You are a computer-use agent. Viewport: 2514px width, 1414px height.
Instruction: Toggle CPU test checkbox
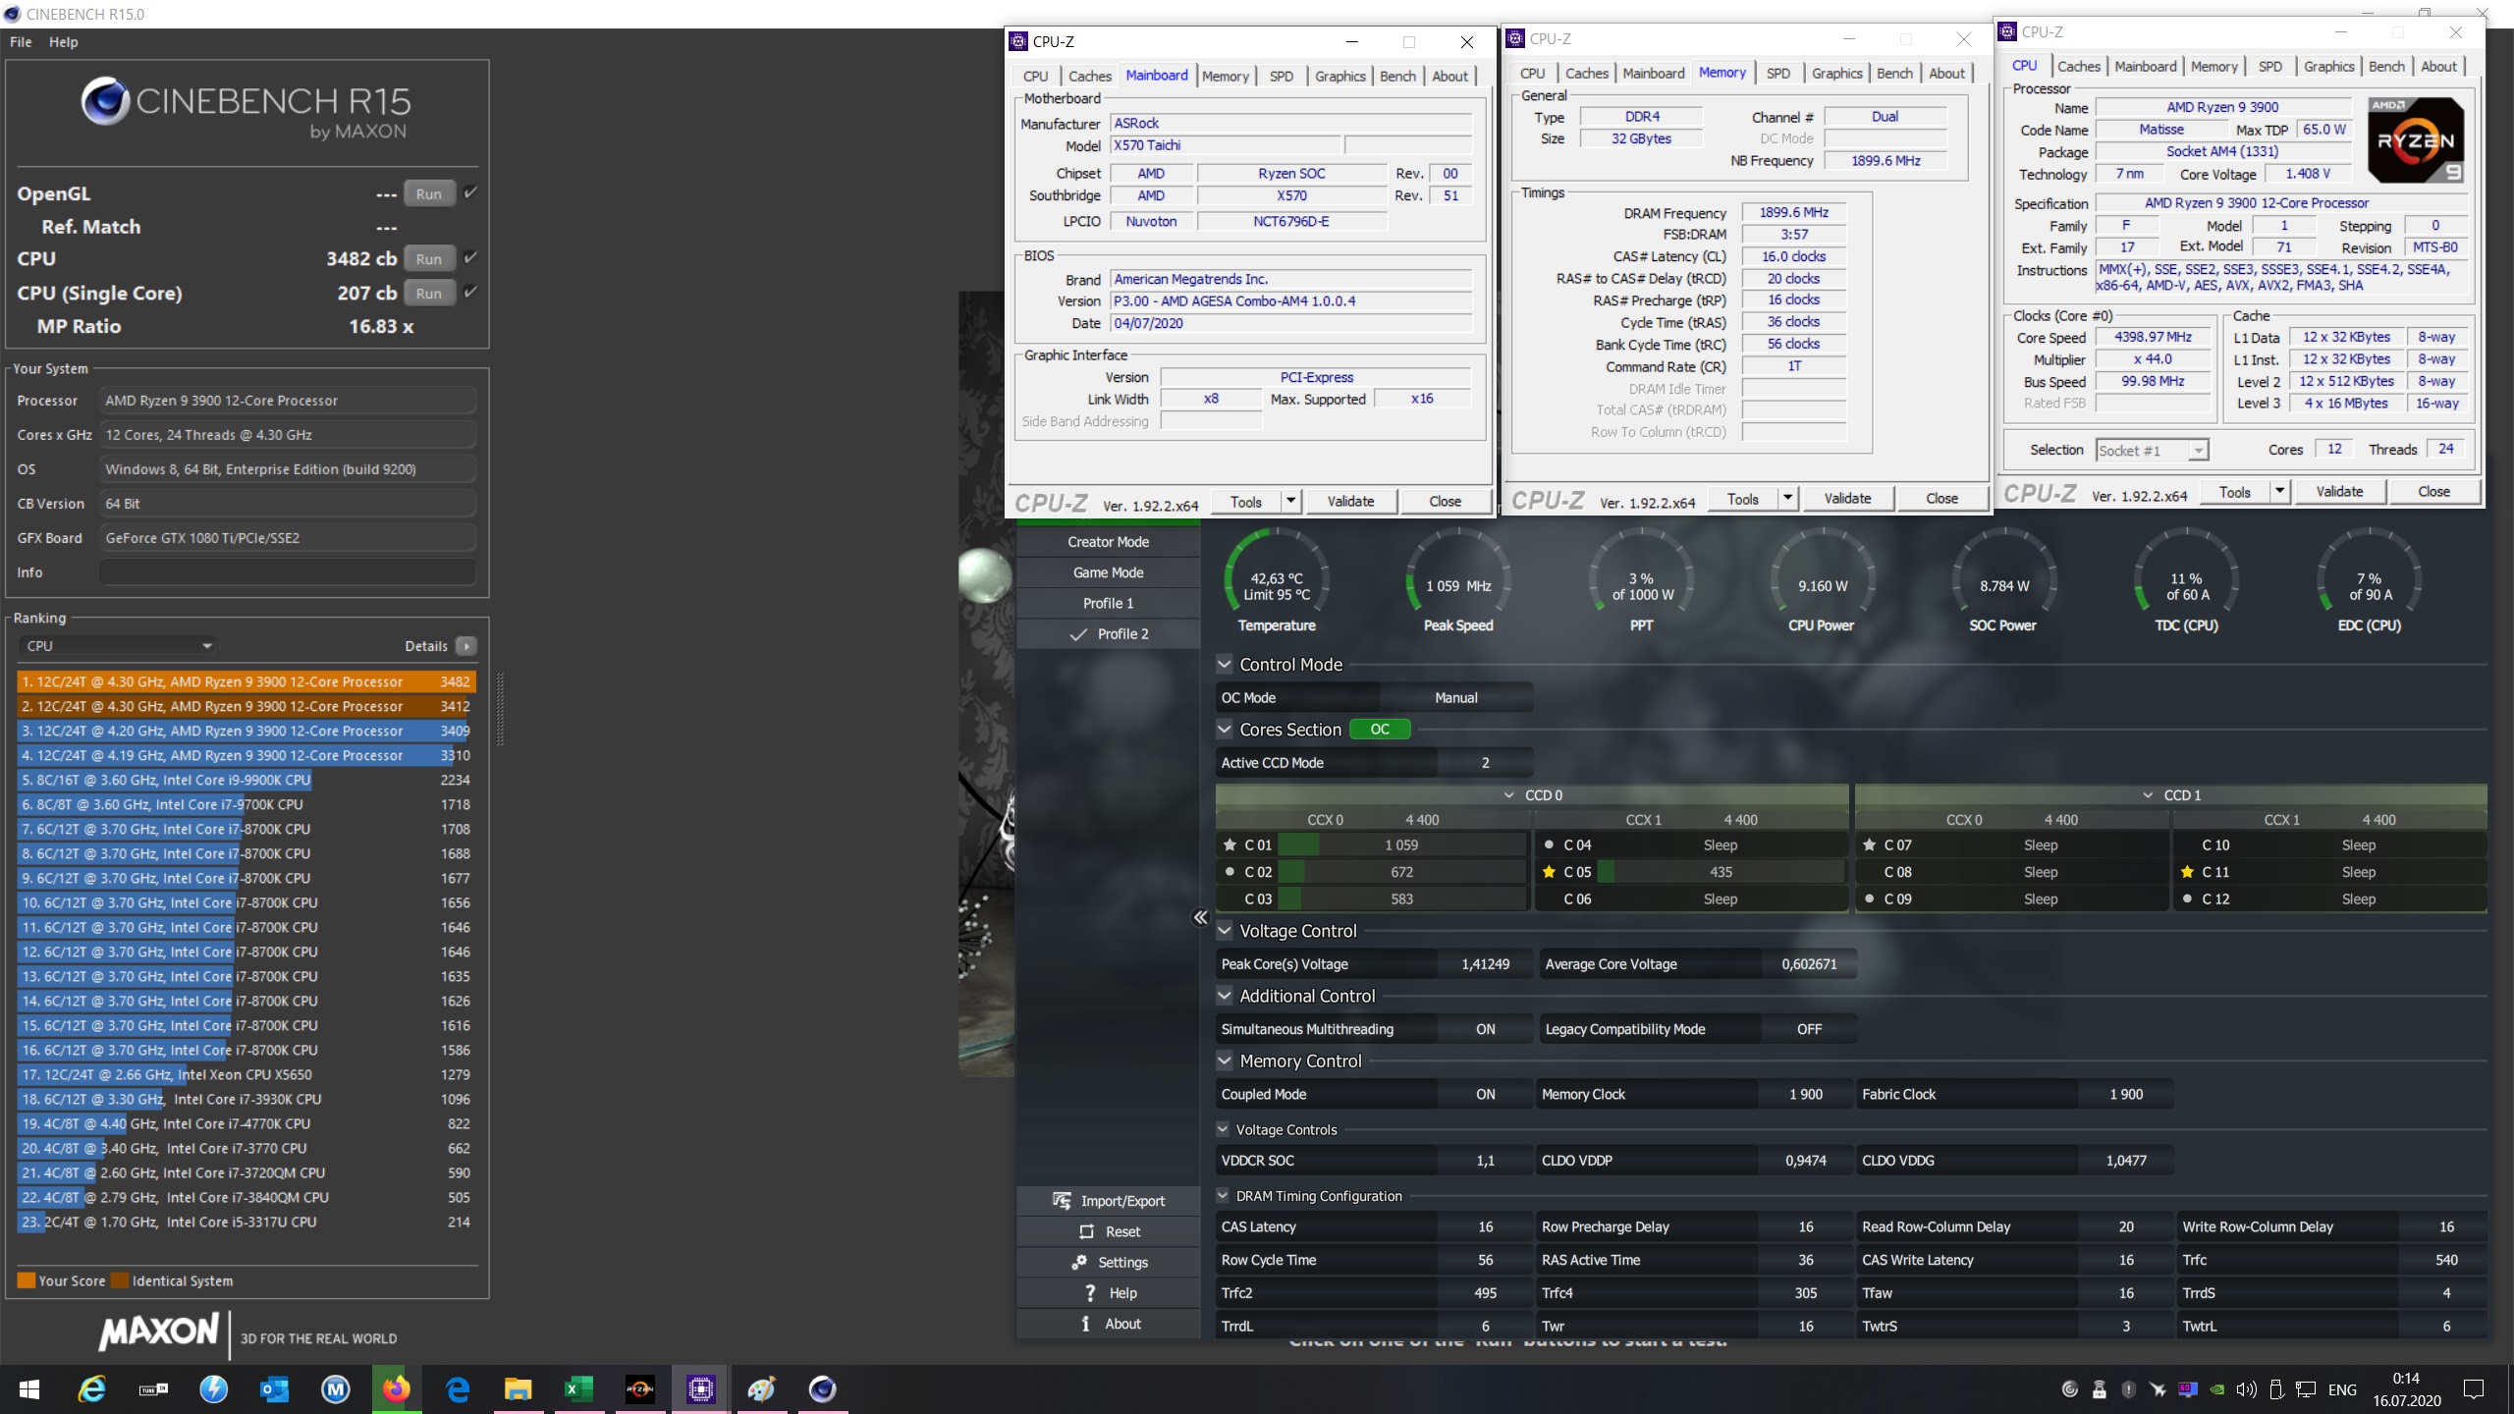click(470, 257)
